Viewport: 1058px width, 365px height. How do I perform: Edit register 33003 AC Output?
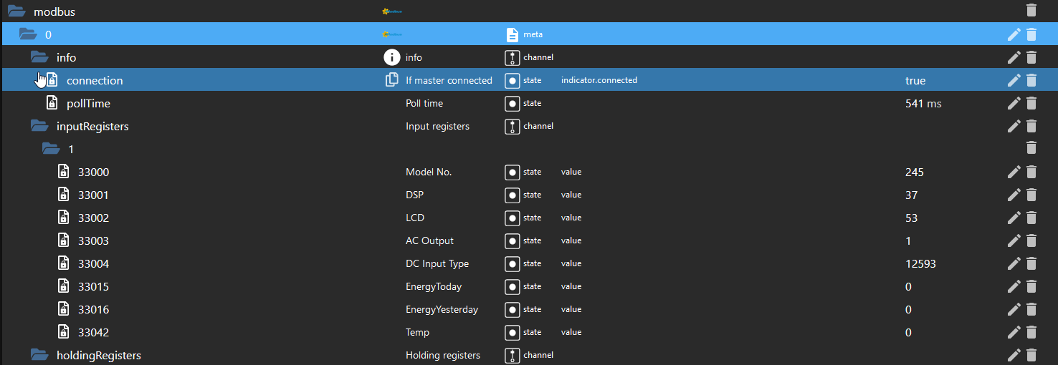(1014, 240)
